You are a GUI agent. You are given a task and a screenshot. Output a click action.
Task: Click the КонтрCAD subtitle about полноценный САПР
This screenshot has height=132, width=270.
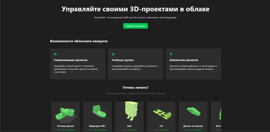136,18
